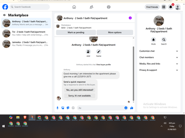The width and height of the screenshot is (185, 138).
Task: Open View buyer profile link
Action: 104,65
